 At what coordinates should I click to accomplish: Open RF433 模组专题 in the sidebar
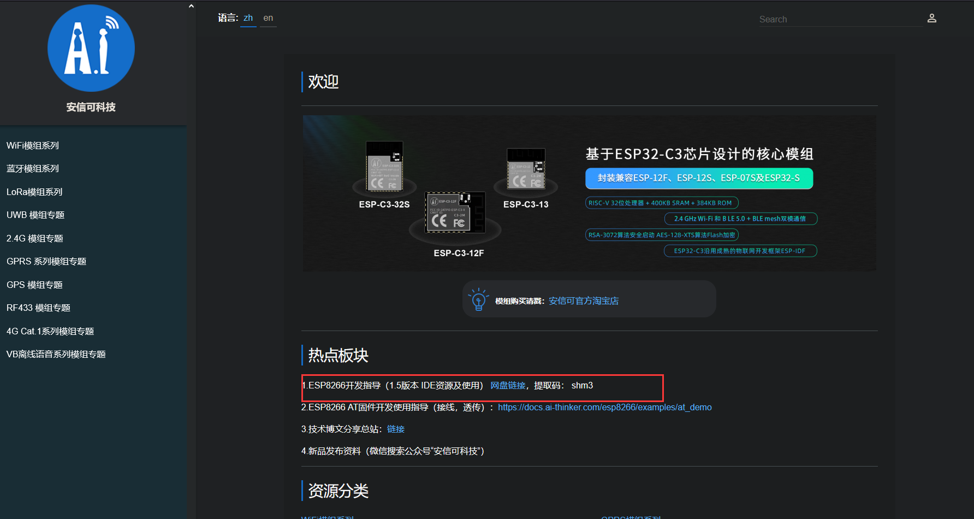38,308
